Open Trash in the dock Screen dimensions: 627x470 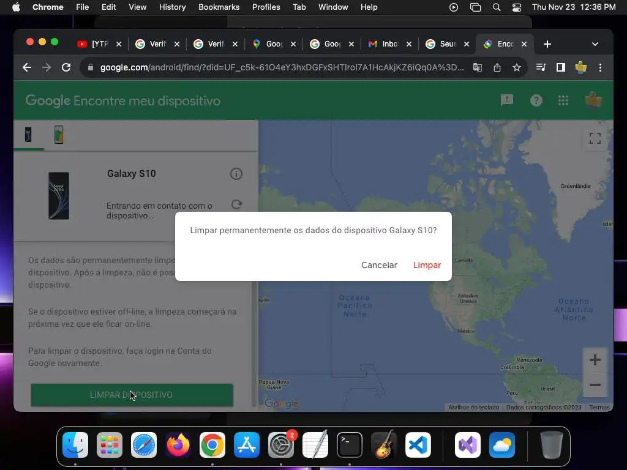pyautogui.click(x=552, y=445)
